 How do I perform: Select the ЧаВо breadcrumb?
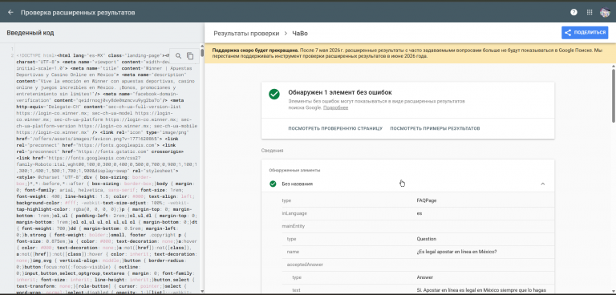[300, 34]
